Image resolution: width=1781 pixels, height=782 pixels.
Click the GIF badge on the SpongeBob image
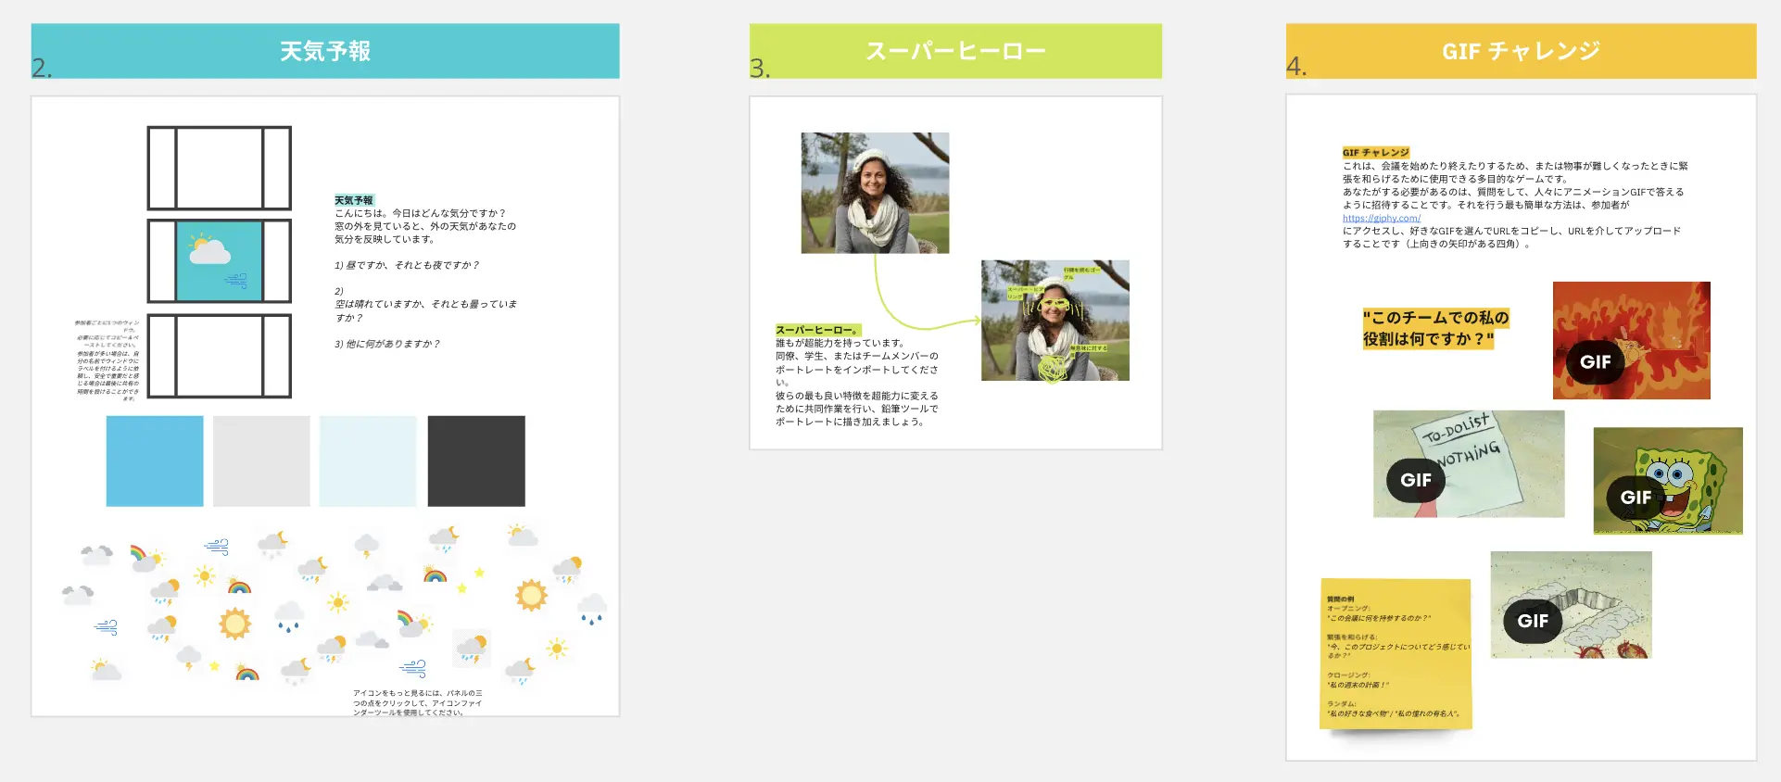[x=1635, y=498]
